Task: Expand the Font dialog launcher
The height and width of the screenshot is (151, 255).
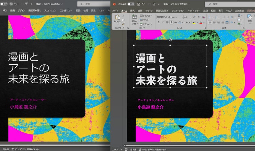Action: [205, 28]
